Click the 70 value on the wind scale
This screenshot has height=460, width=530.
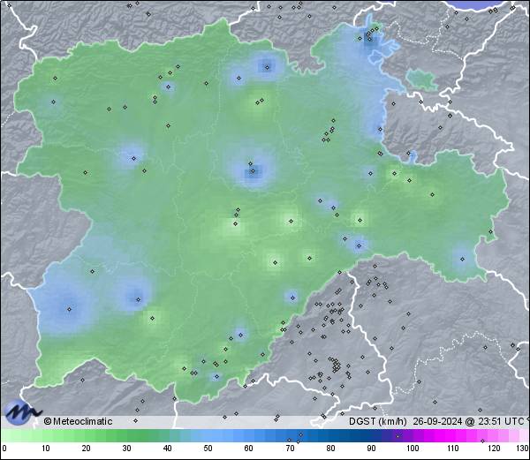coord(290,449)
